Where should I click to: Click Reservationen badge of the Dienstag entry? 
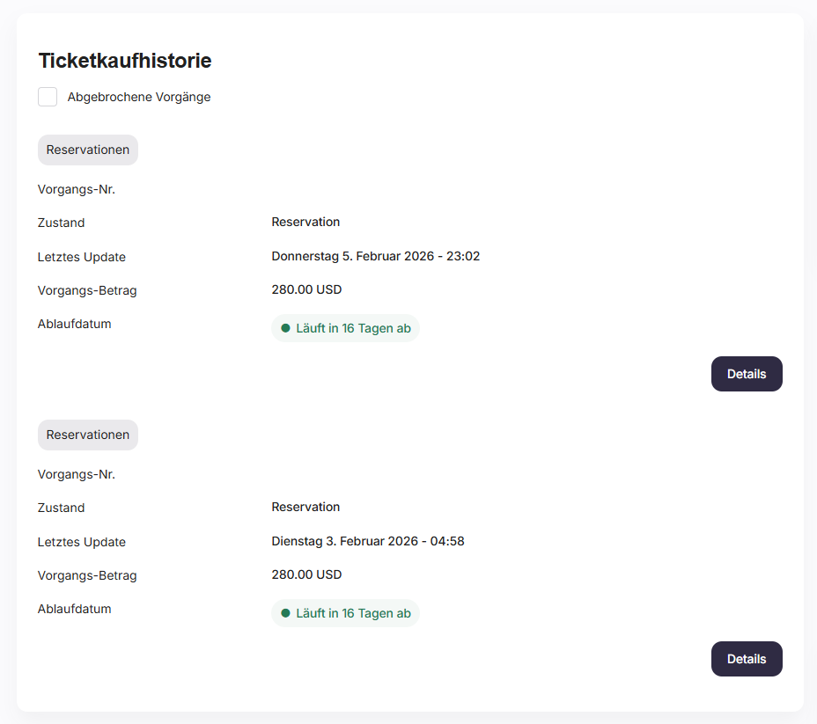pos(88,435)
